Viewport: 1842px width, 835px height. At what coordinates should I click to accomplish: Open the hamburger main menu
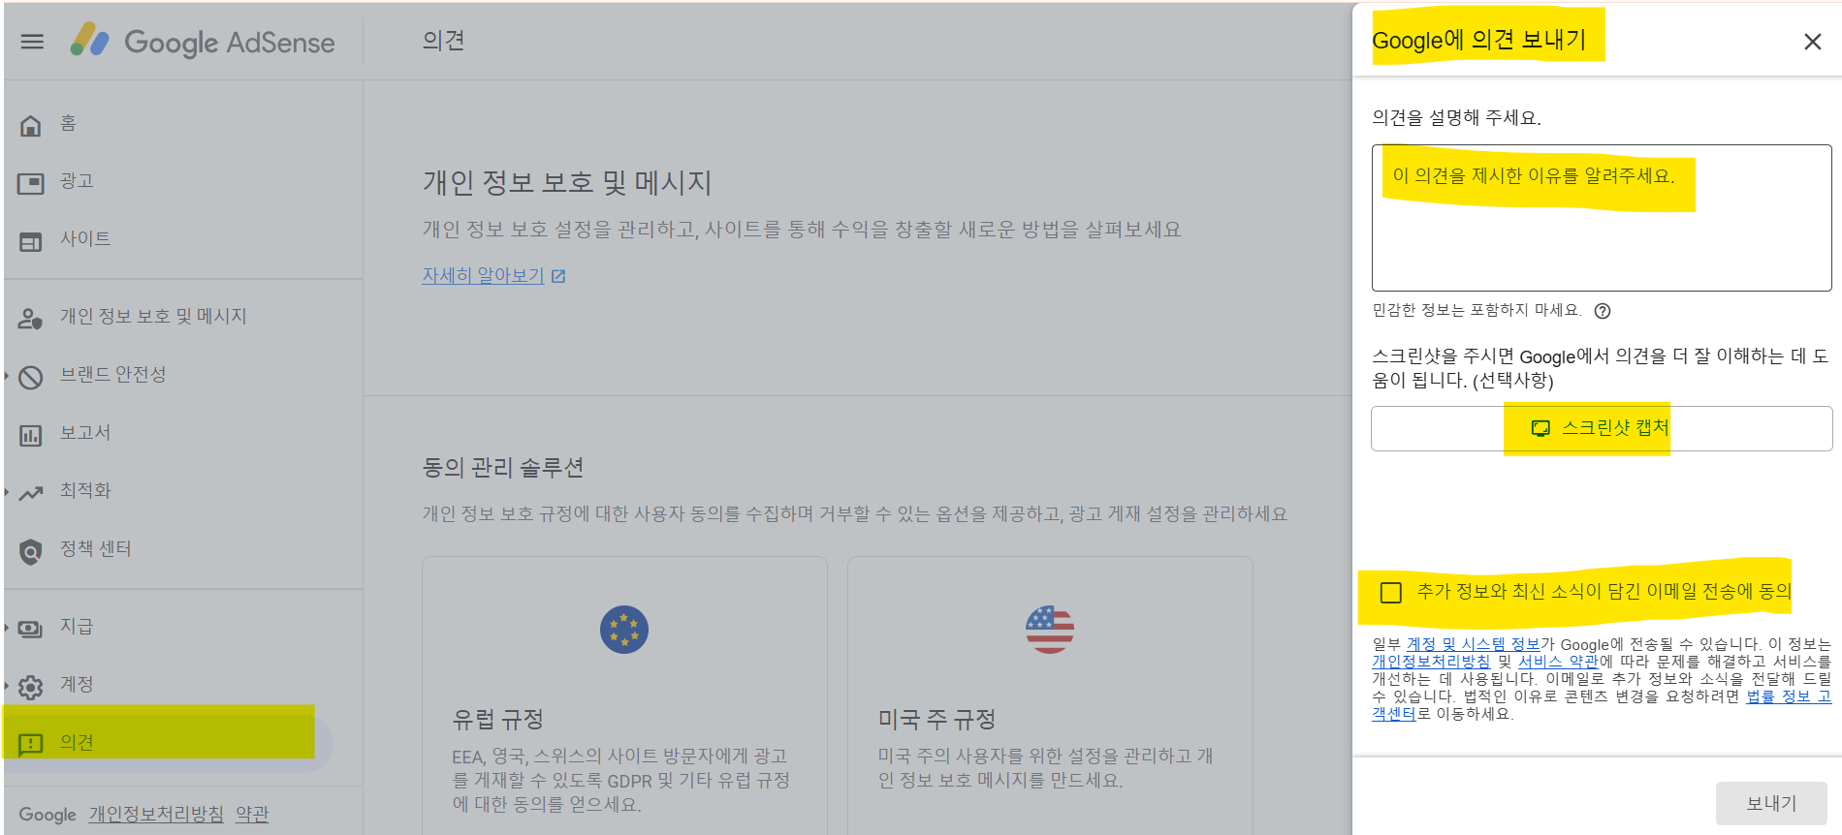32,42
